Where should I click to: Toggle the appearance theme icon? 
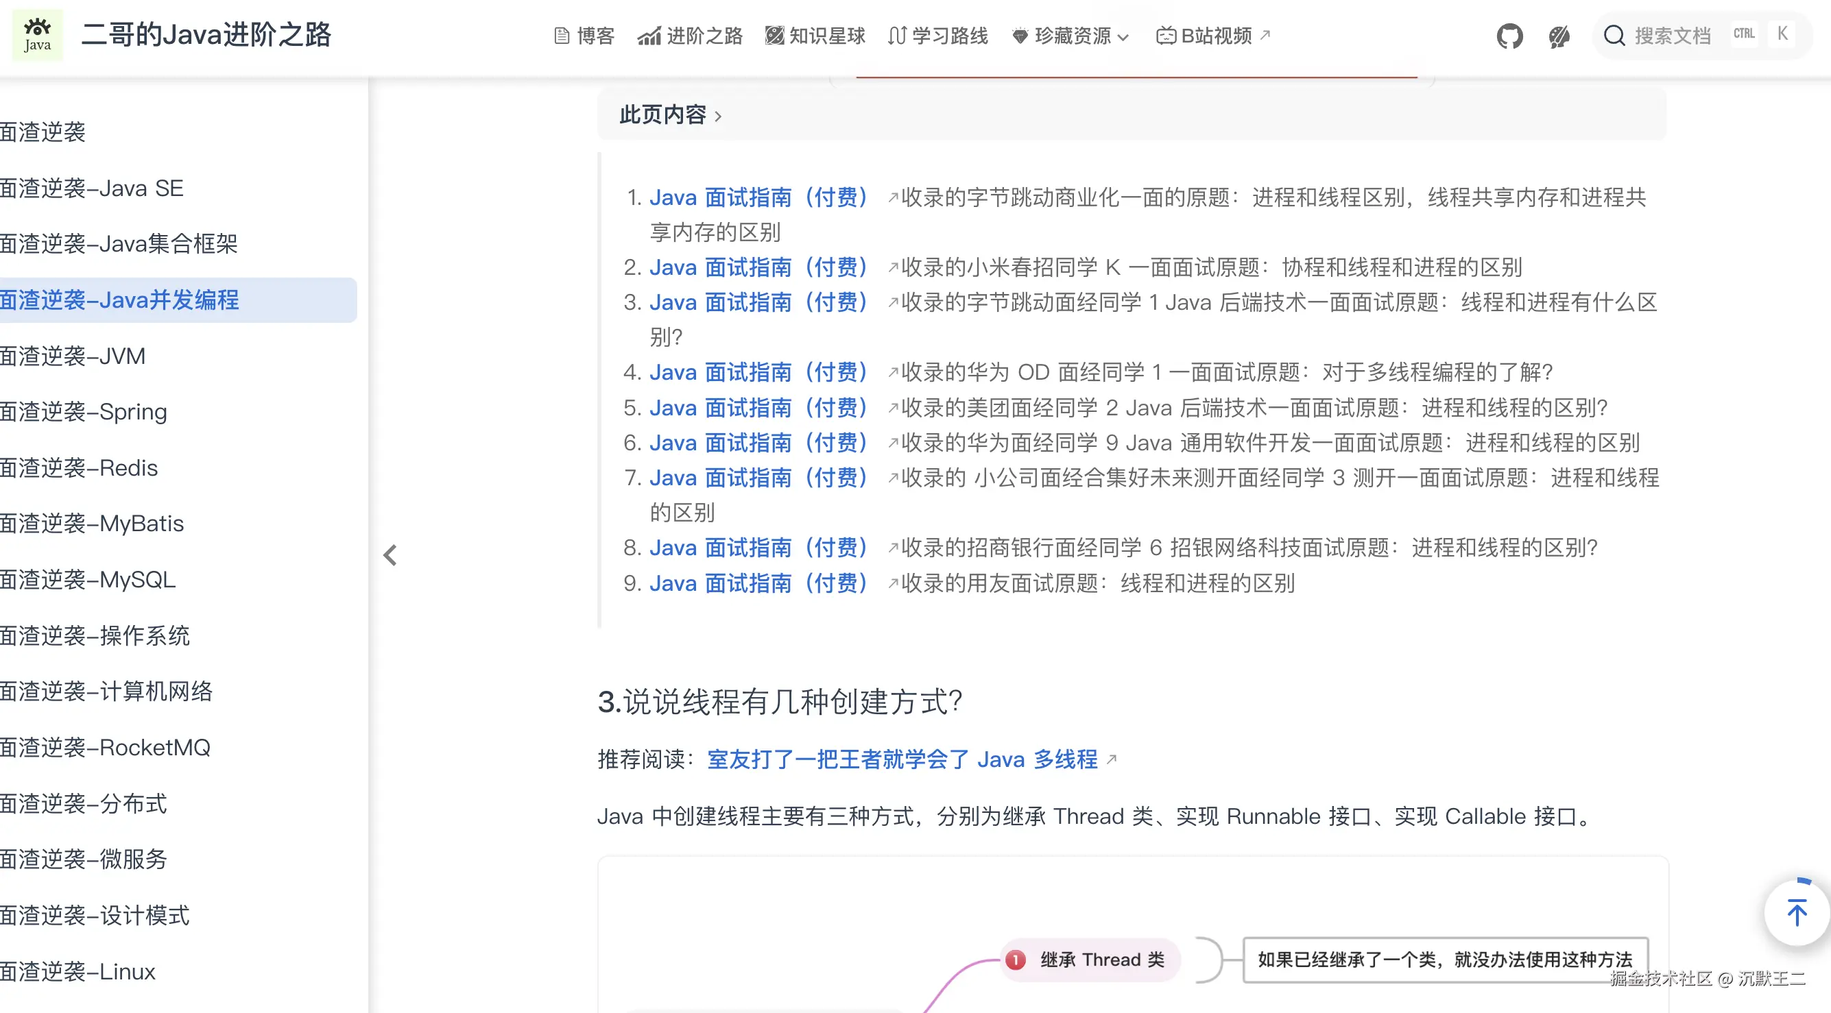tap(1559, 36)
